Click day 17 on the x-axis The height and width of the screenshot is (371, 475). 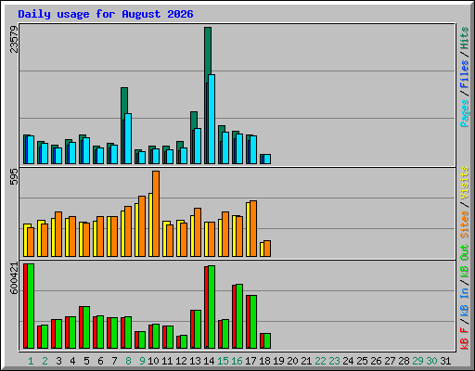tap(250, 361)
